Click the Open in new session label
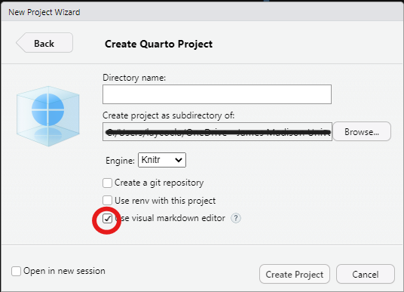Image resolution: width=404 pixels, height=292 pixels. 64,271
